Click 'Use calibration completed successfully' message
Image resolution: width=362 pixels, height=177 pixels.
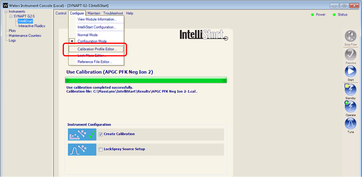(x=100, y=88)
